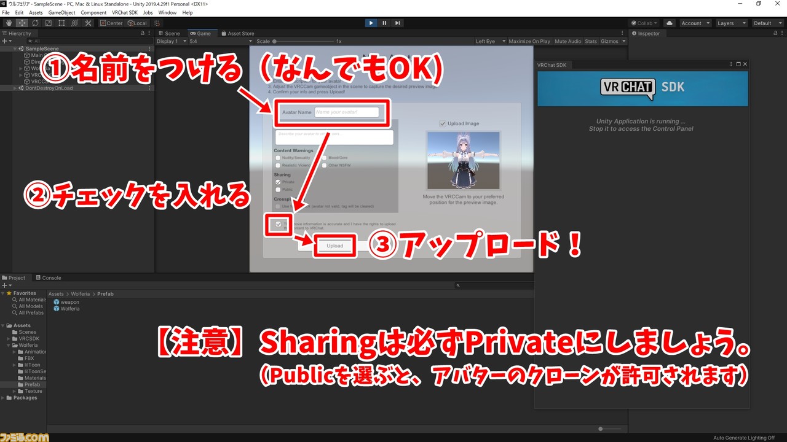The image size is (787, 442).
Task: Click Avatar Name input field
Action: click(x=347, y=112)
